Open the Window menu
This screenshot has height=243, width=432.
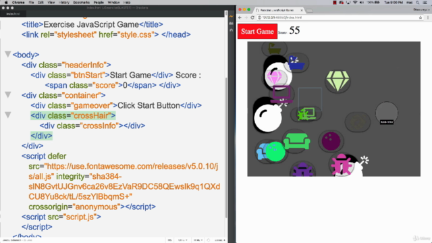tap(113, 3)
